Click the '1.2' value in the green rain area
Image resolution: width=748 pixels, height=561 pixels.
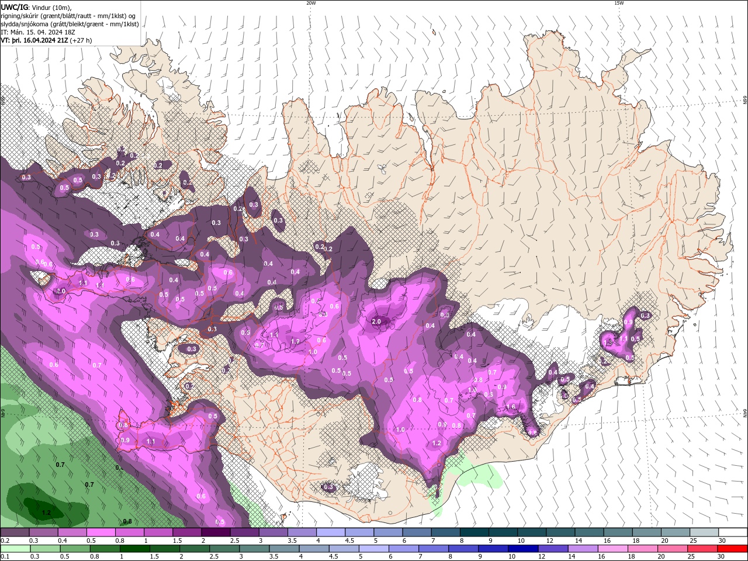click(46, 513)
